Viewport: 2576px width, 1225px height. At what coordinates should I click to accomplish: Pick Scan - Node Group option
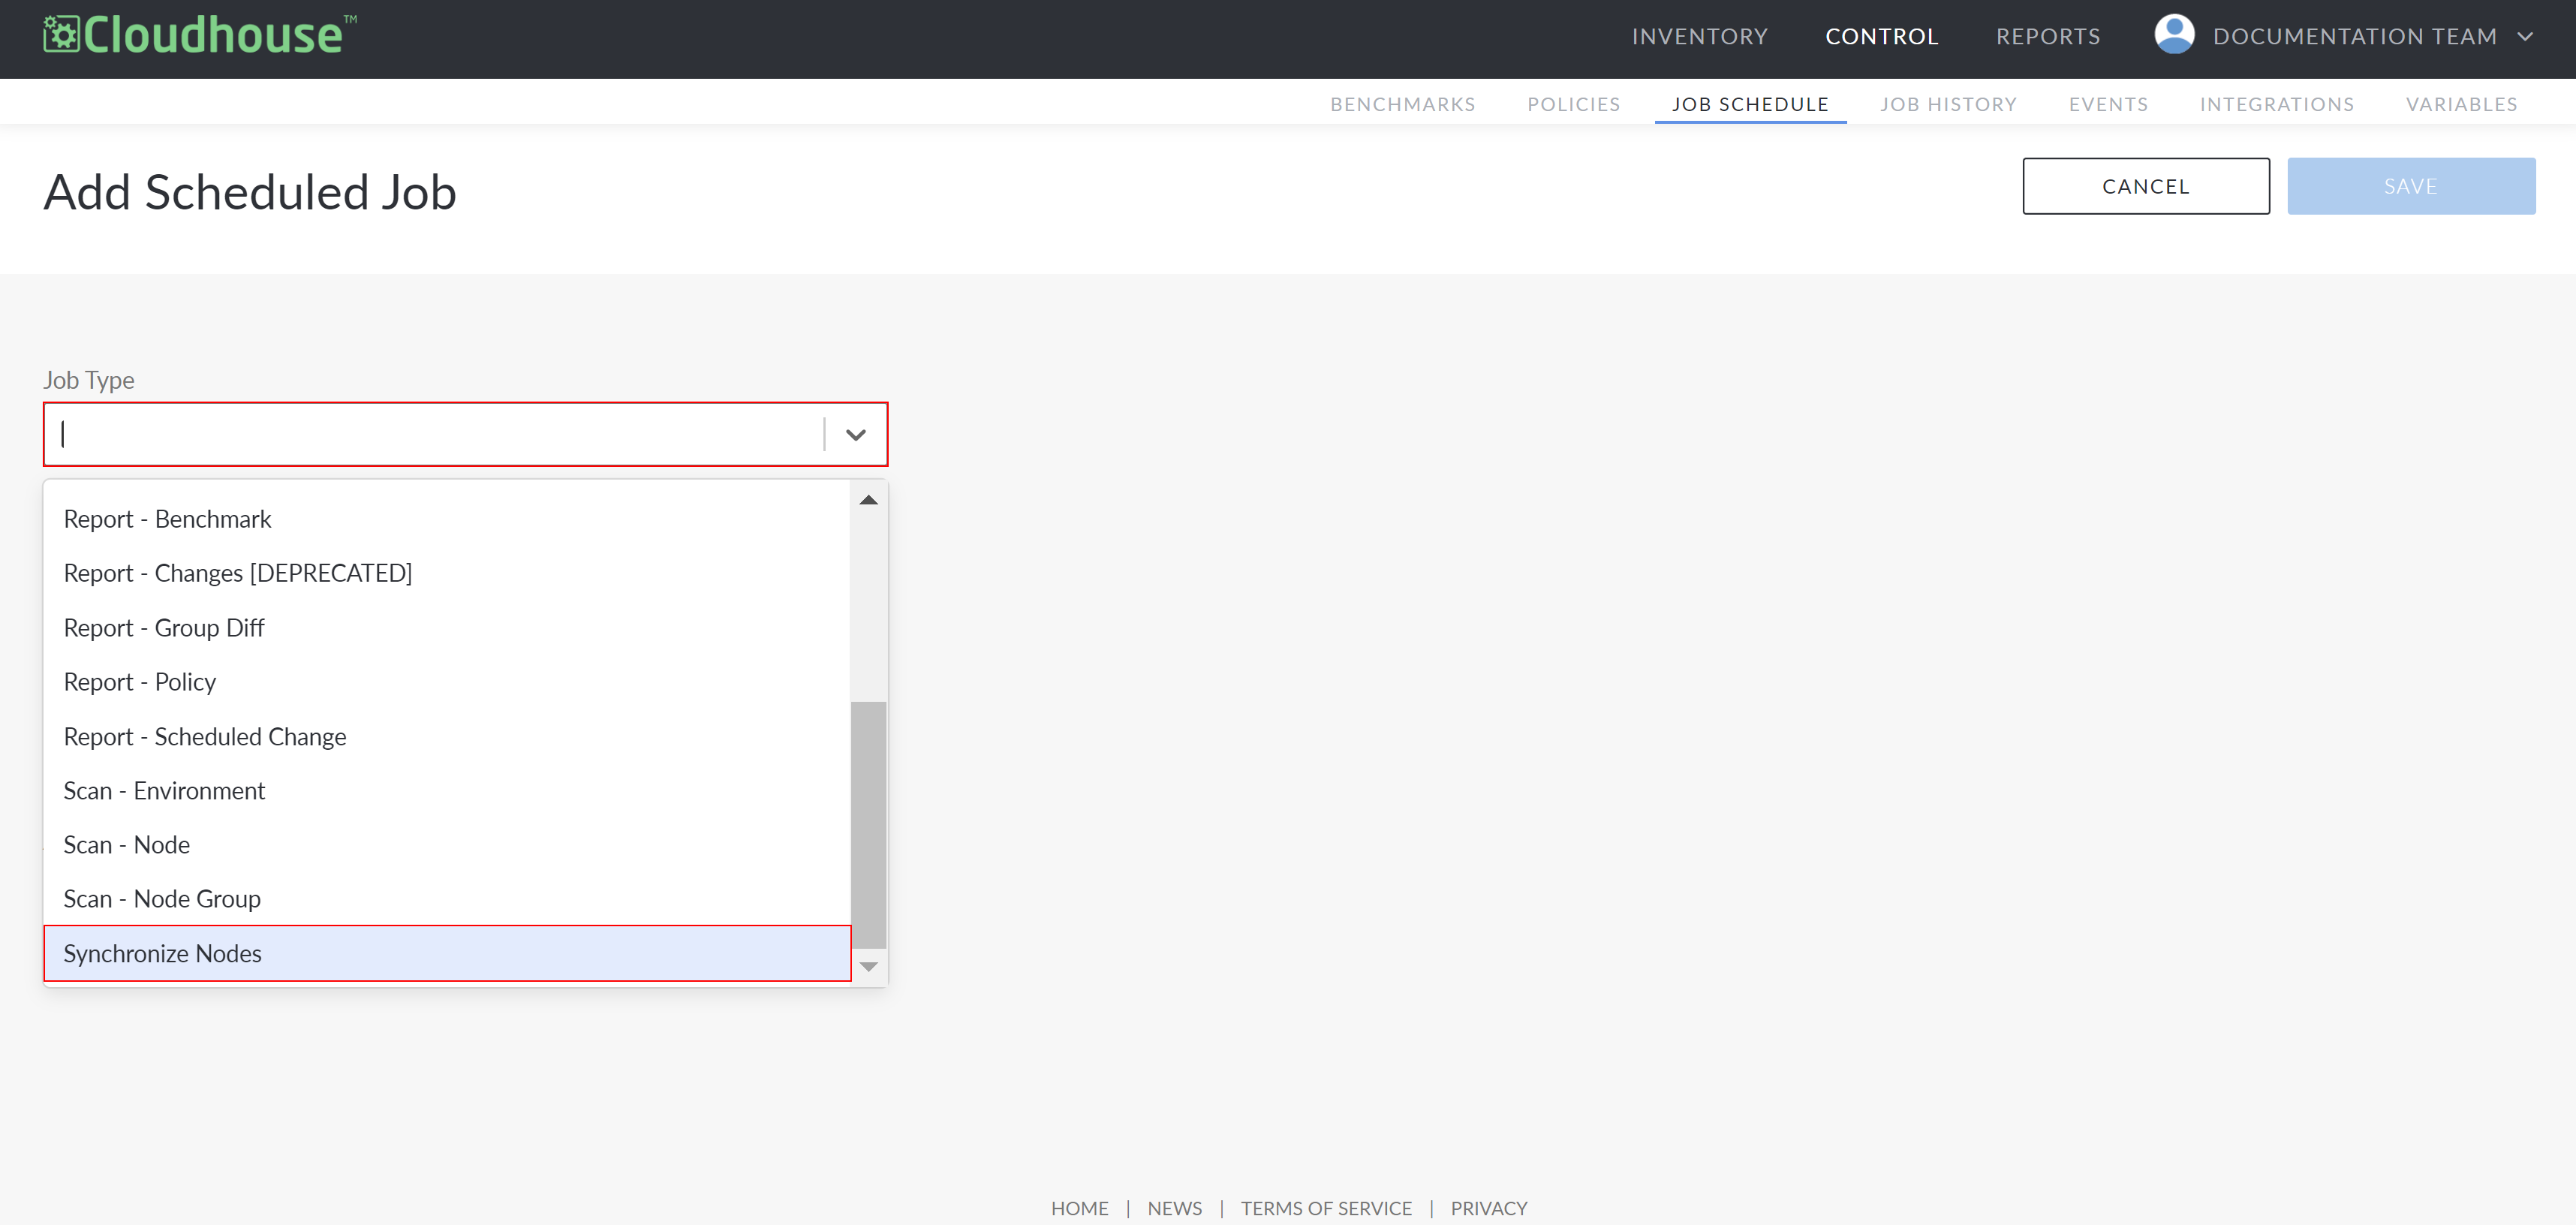click(447, 899)
